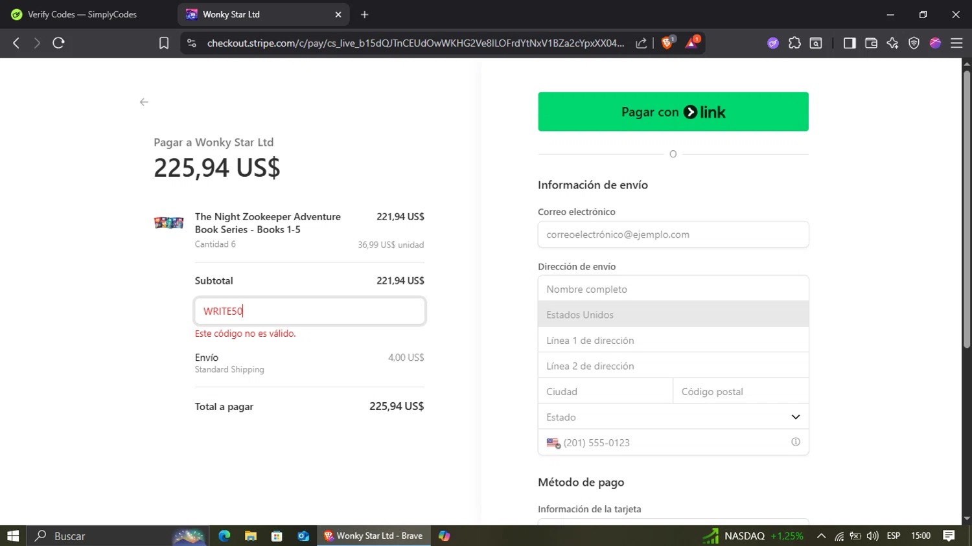Image resolution: width=972 pixels, height=546 pixels.
Task: Open Brave Rewards triangle icon
Action: pyautogui.click(x=691, y=43)
